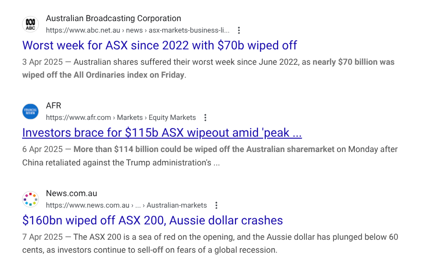Click the afr.com Markets breadcrumb URL
This screenshot has height=269, width=433.
[121, 117]
